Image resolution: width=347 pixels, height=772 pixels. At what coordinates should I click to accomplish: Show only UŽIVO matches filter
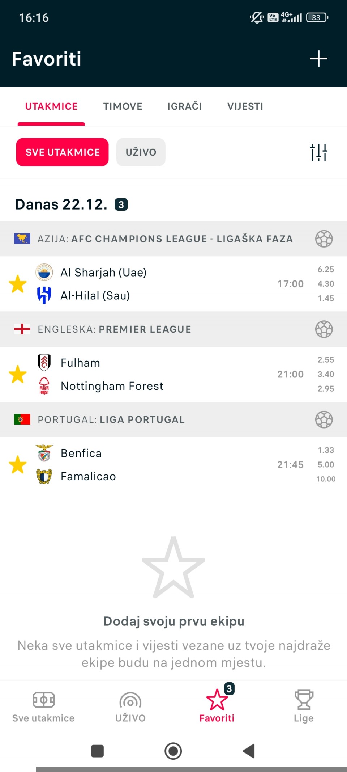pyautogui.click(x=141, y=152)
